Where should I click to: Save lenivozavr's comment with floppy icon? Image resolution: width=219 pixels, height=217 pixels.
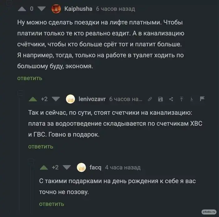click(160, 99)
